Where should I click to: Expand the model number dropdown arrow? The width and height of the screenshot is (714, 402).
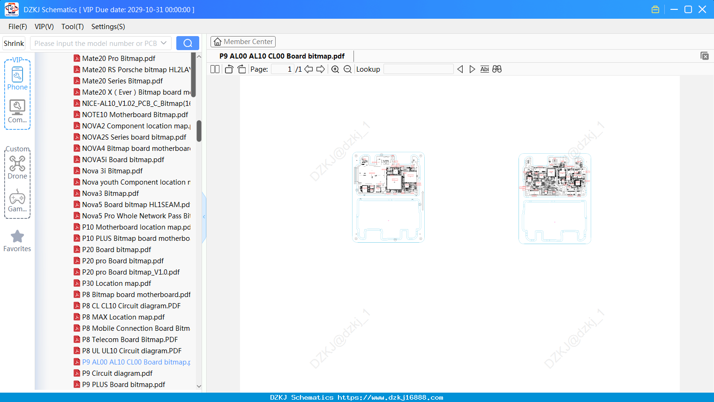coord(164,43)
